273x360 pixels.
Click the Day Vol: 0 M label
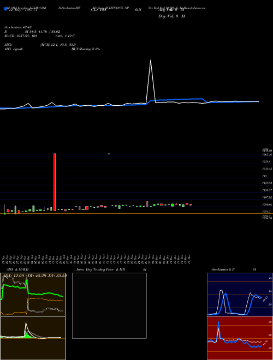click(x=171, y=16)
